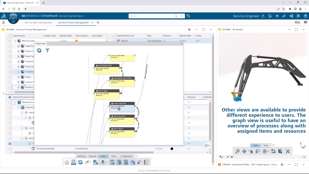The width and height of the screenshot is (309, 174).
Task: Click the table refresh view icon
Action: tap(112, 162)
